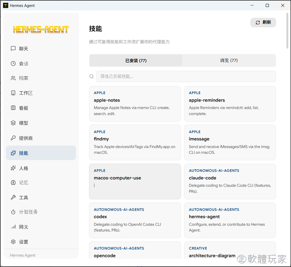This screenshot has height=267, width=291.
Task: Click text 'Send and receive iMessages/SMS via the imsg'
Action: click(x=229, y=147)
